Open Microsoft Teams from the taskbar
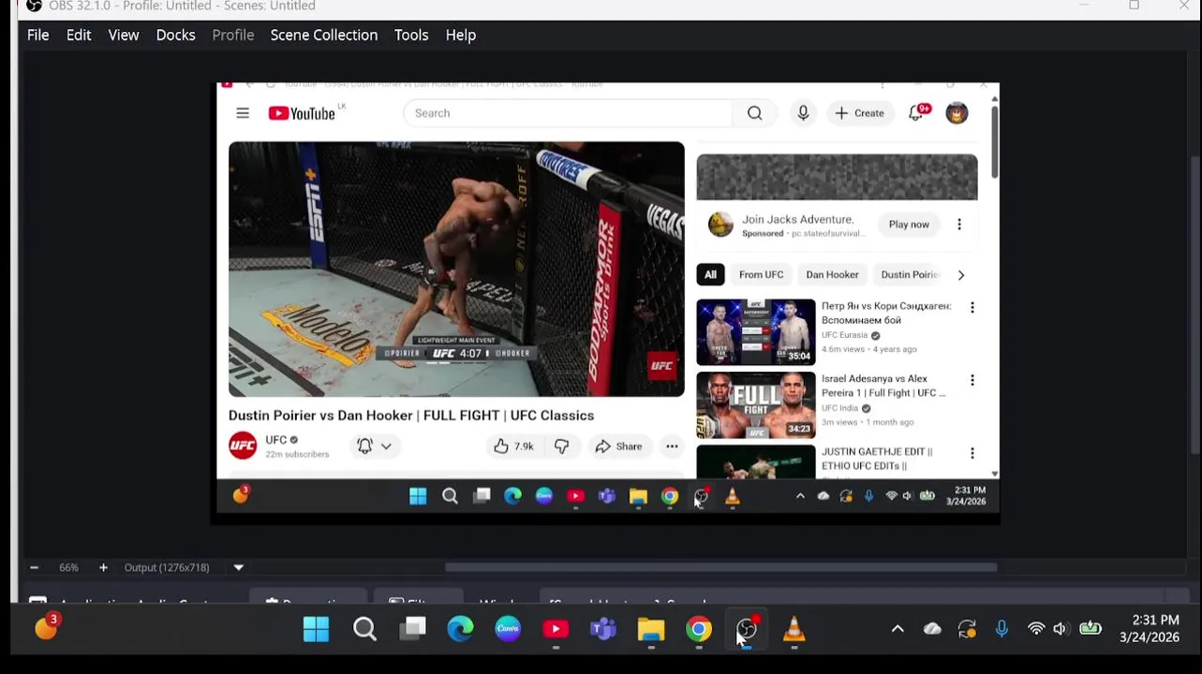The width and height of the screenshot is (1202, 674). pos(603,629)
